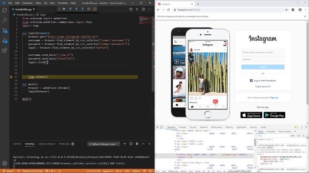Open the Terminal menu

[62, 3]
